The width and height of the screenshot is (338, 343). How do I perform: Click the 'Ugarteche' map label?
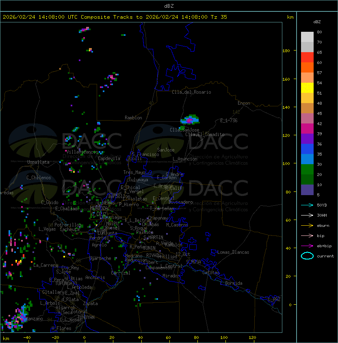(100, 258)
